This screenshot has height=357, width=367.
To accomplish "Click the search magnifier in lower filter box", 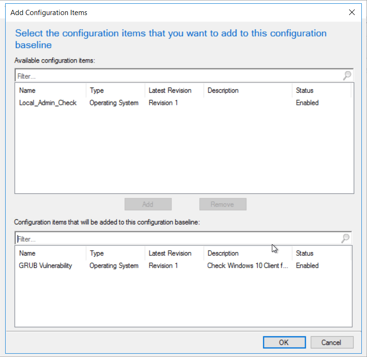I will [345, 238].
